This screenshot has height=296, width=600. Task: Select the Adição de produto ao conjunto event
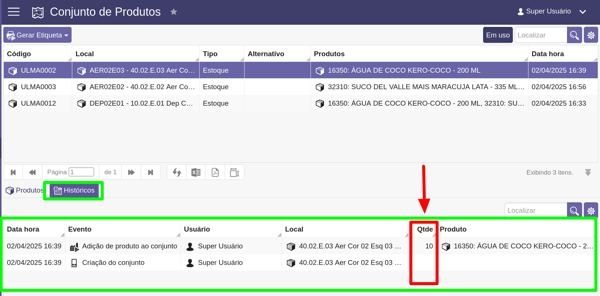123,246
